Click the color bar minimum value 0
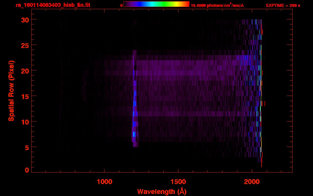 point(122,5)
